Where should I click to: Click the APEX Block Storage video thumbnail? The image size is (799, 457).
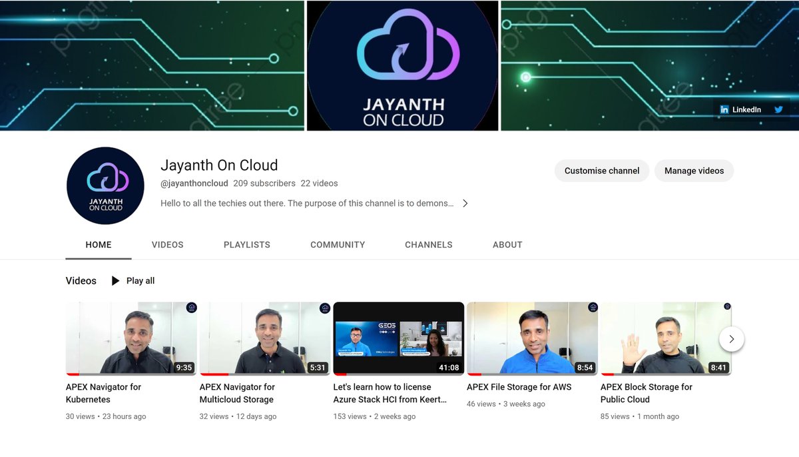[x=665, y=338]
